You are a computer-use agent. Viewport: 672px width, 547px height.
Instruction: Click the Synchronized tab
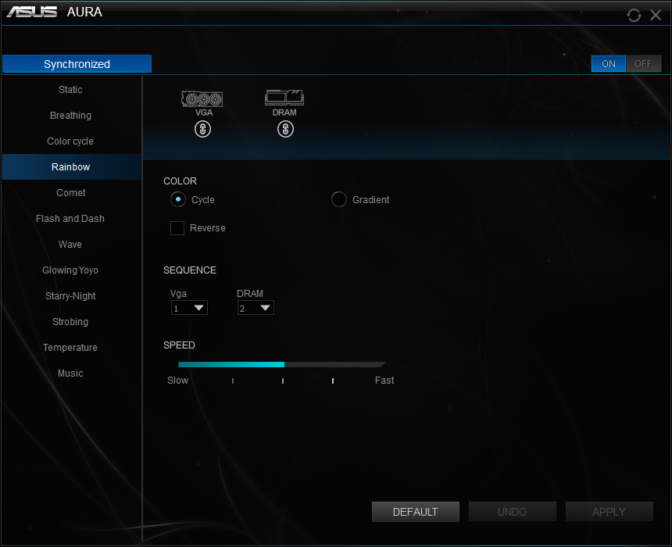(x=77, y=64)
